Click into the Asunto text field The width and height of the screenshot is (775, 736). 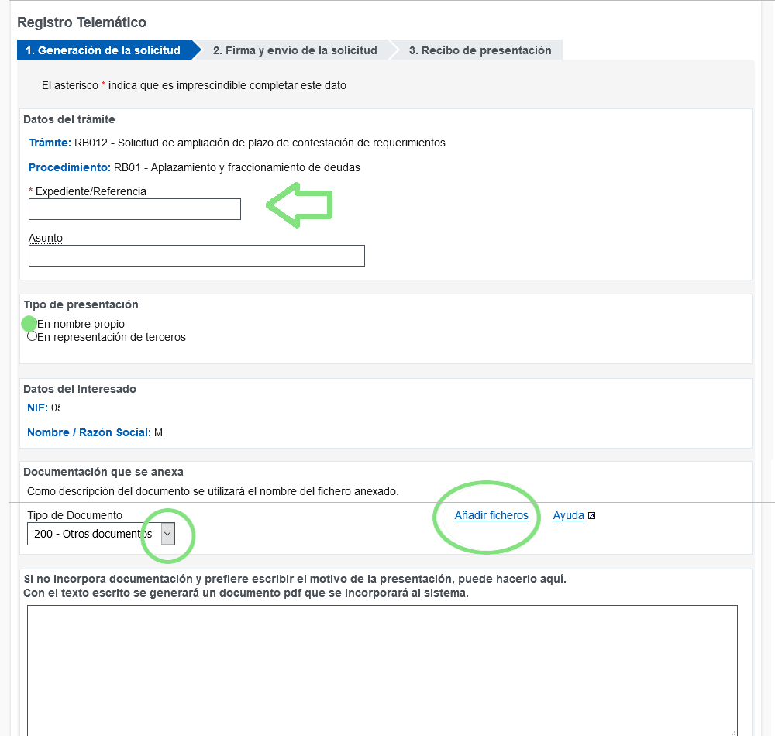click(196, 256)
